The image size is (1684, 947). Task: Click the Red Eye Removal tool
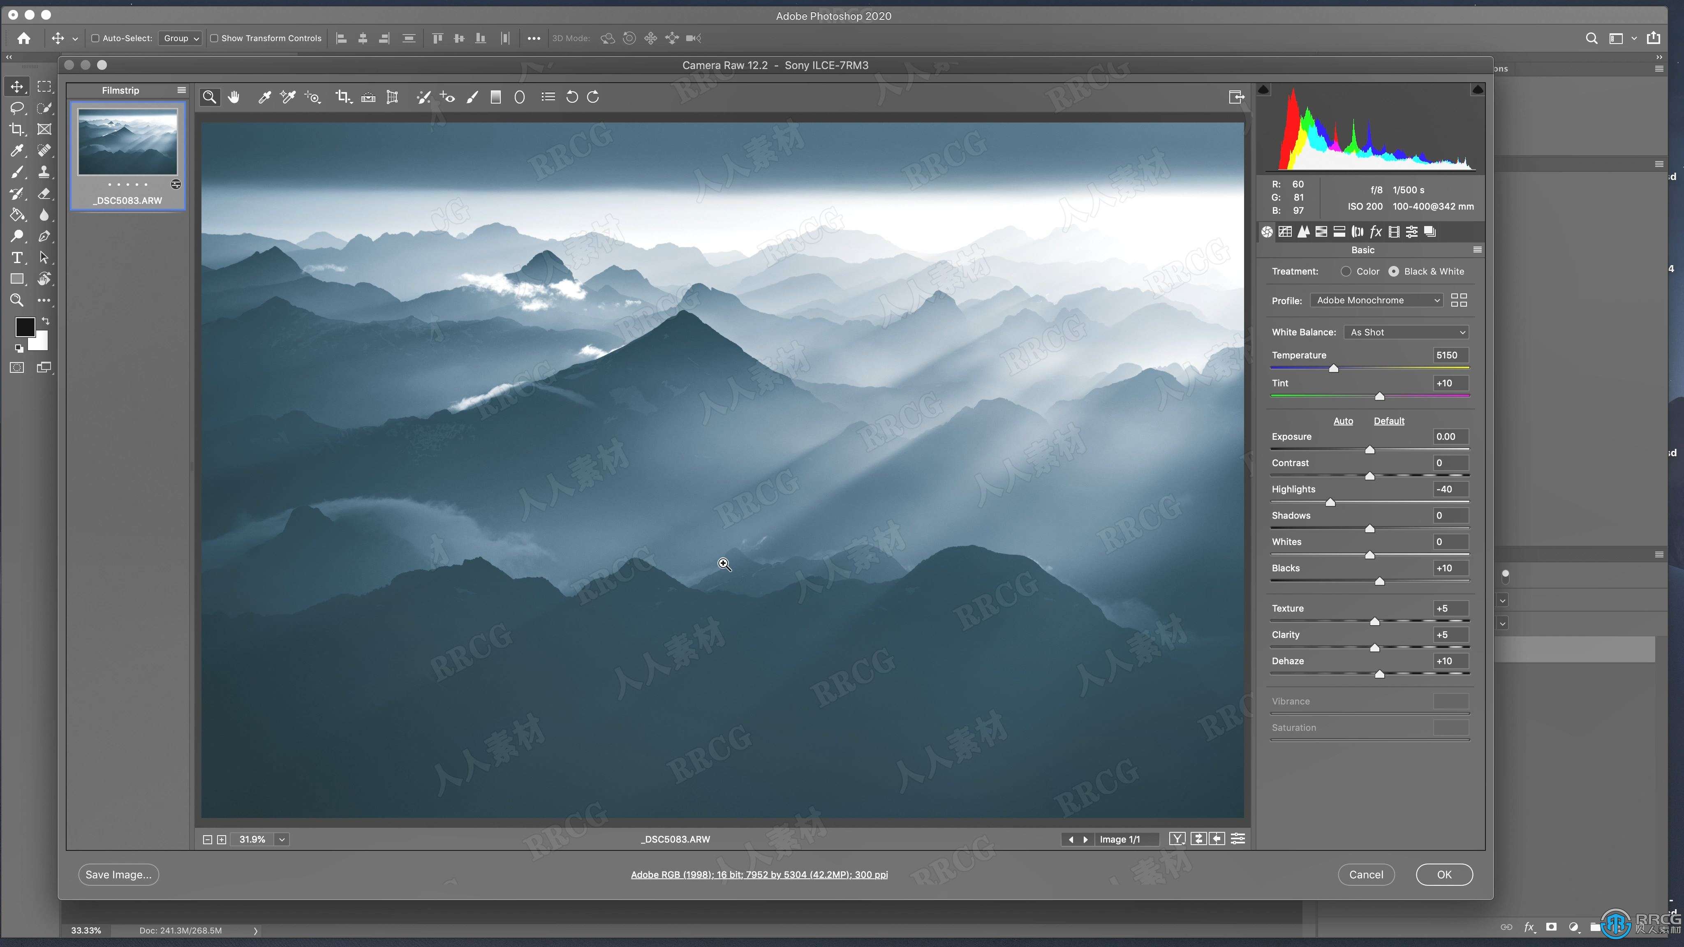click(x=449, y=97)
